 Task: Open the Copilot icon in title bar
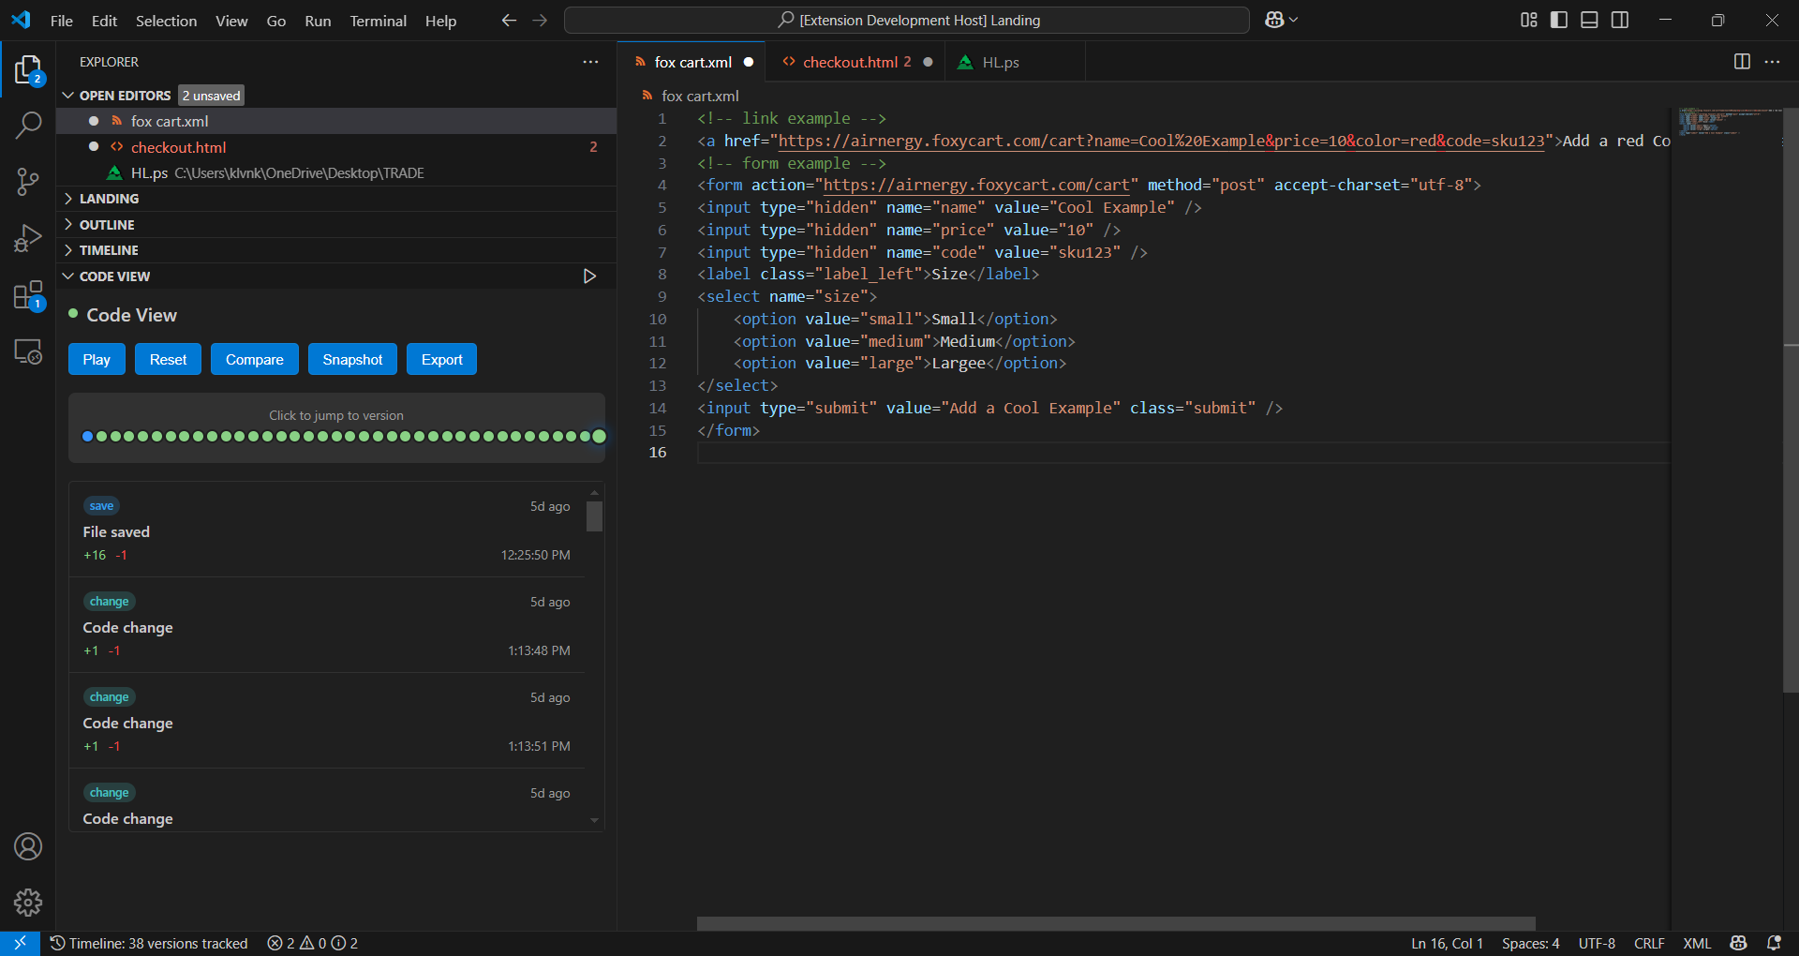[1274, 20]
